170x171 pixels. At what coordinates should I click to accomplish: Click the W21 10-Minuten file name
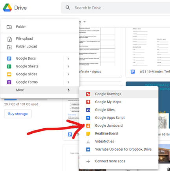[x=155, y=72]
